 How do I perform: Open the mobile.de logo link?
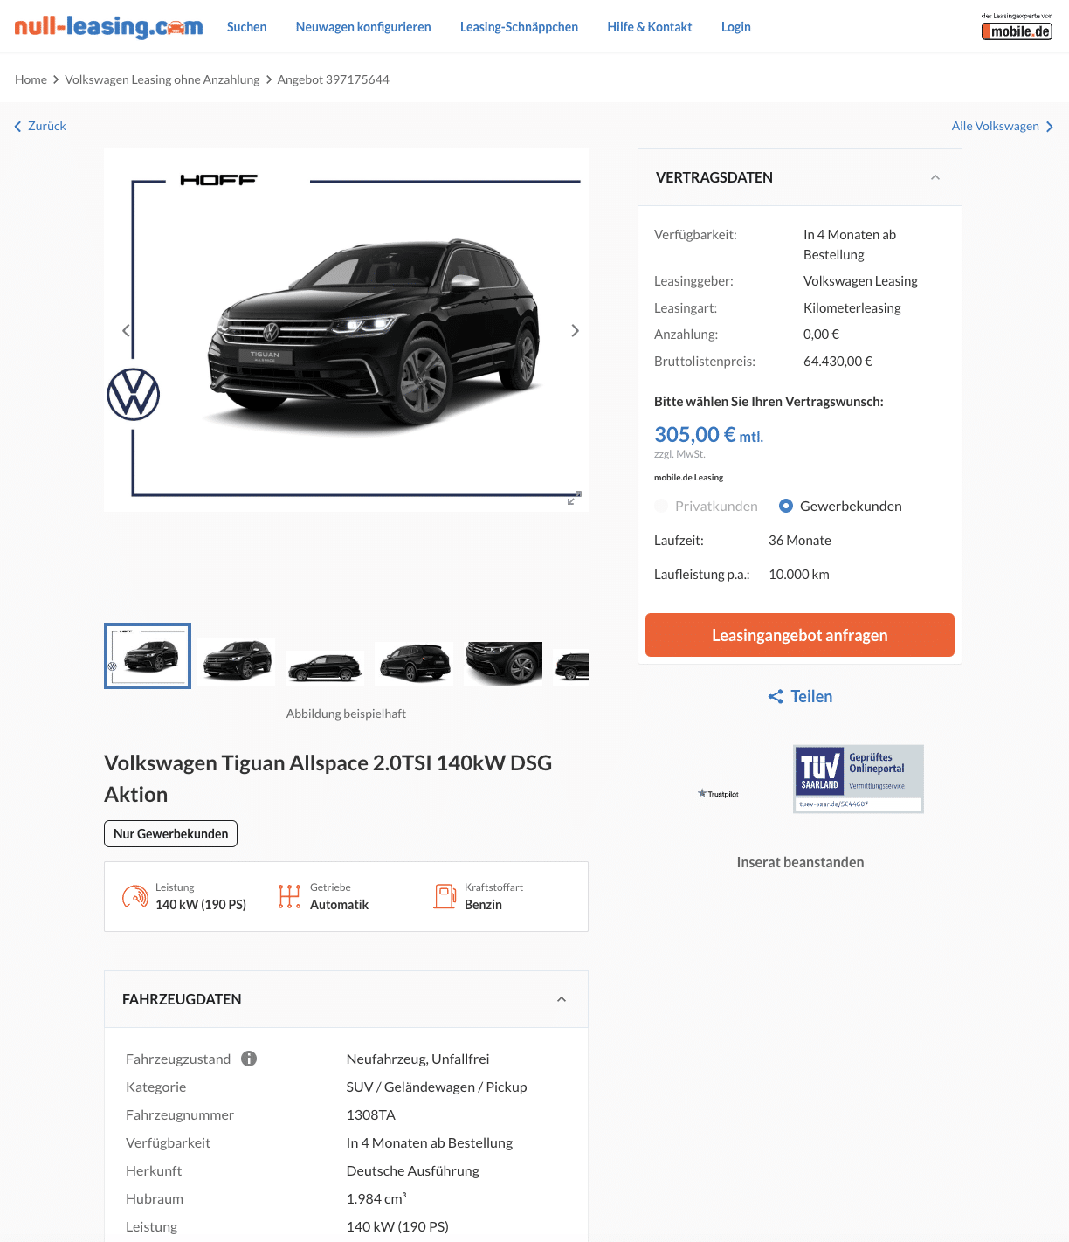pyautogui.click(x=1017, y=27)
